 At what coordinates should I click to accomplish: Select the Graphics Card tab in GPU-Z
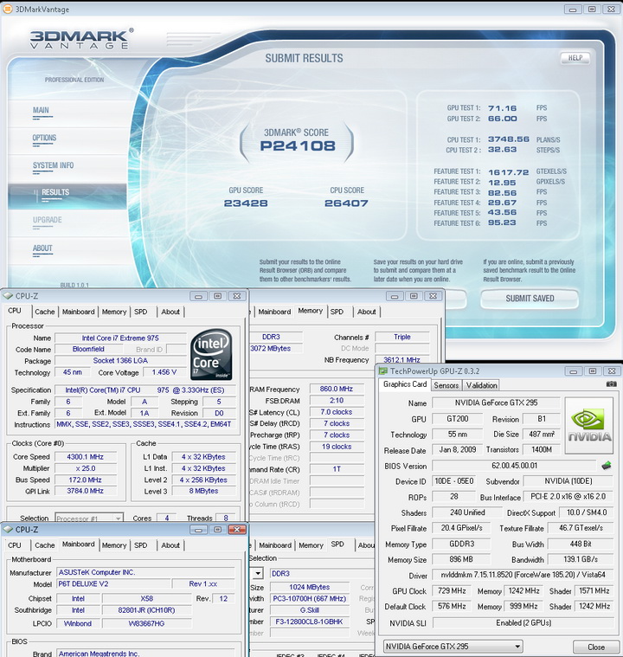pos(405,384)
